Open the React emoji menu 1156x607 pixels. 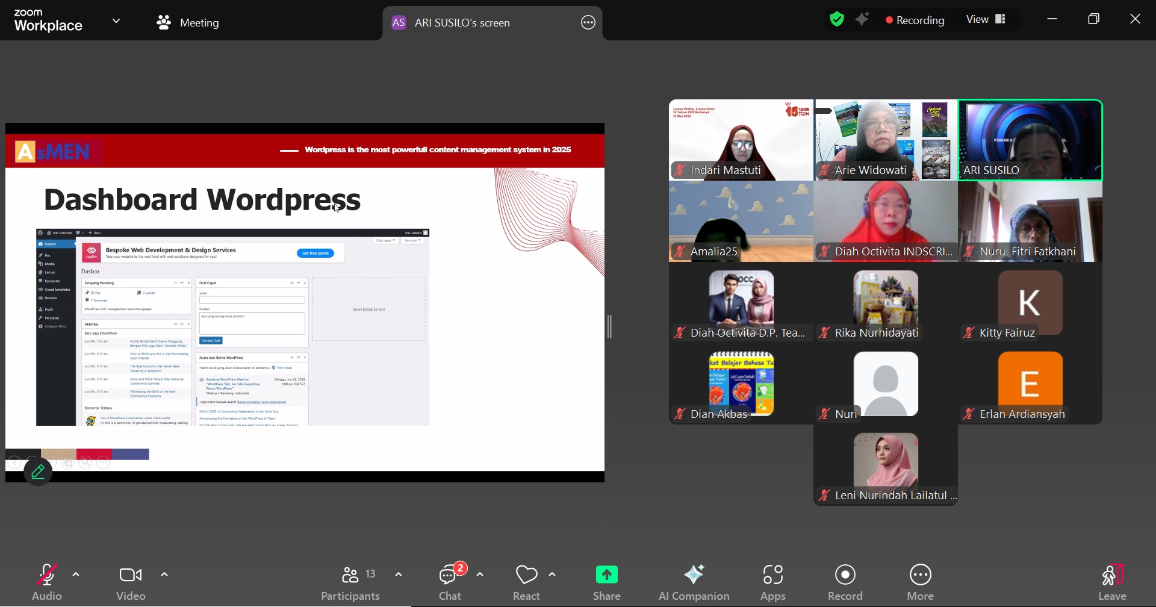tap(527, 582)
